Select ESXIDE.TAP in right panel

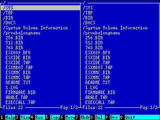[98, 62]
